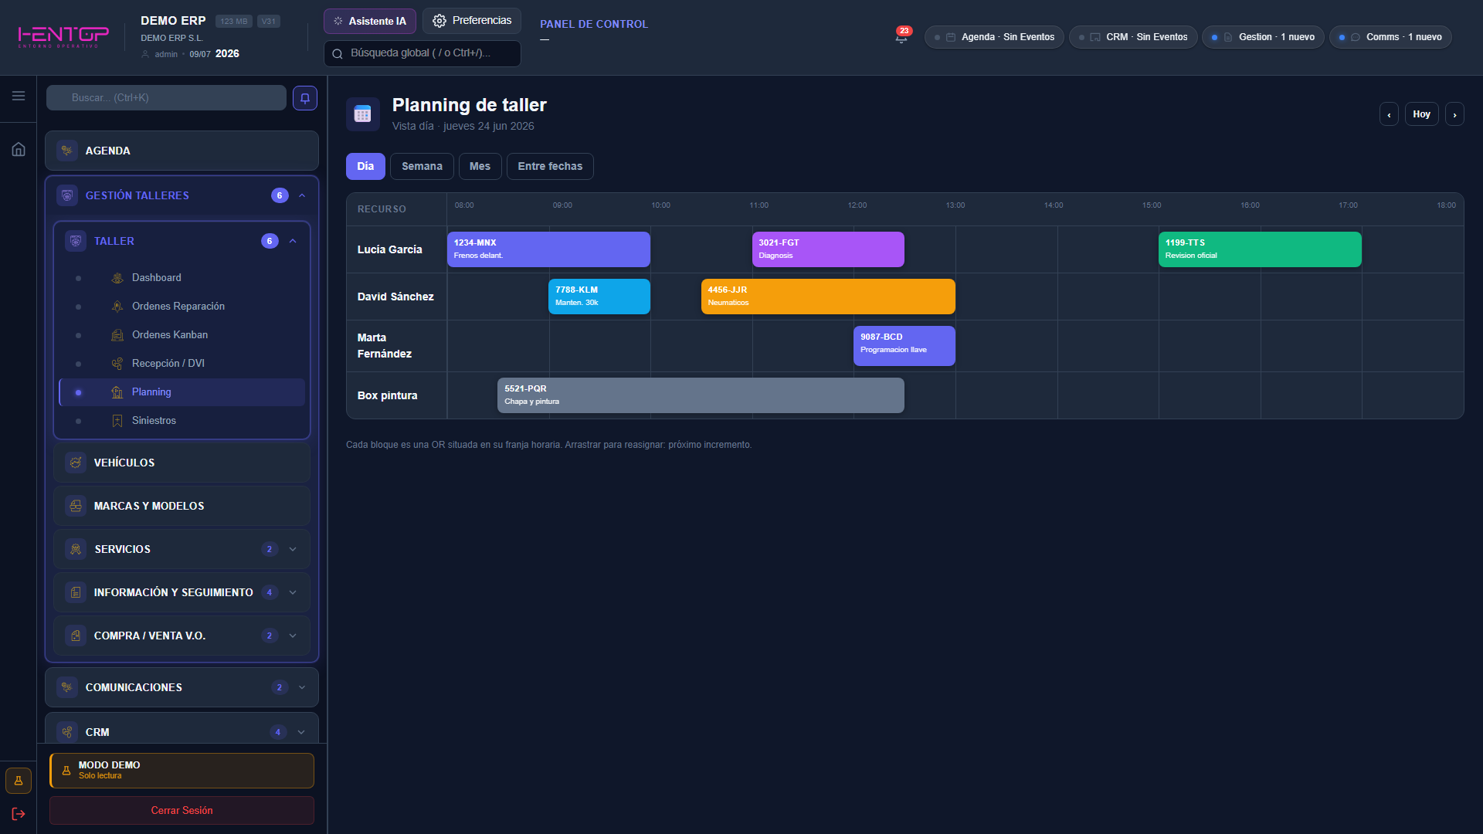Click the Comms · 1 nuevo status pill
The image size is (1483, 834).
[x=1390, y=37]
